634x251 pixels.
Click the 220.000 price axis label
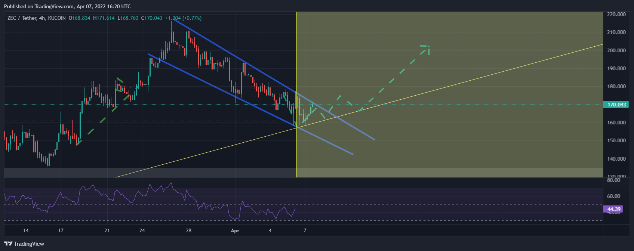616,14
